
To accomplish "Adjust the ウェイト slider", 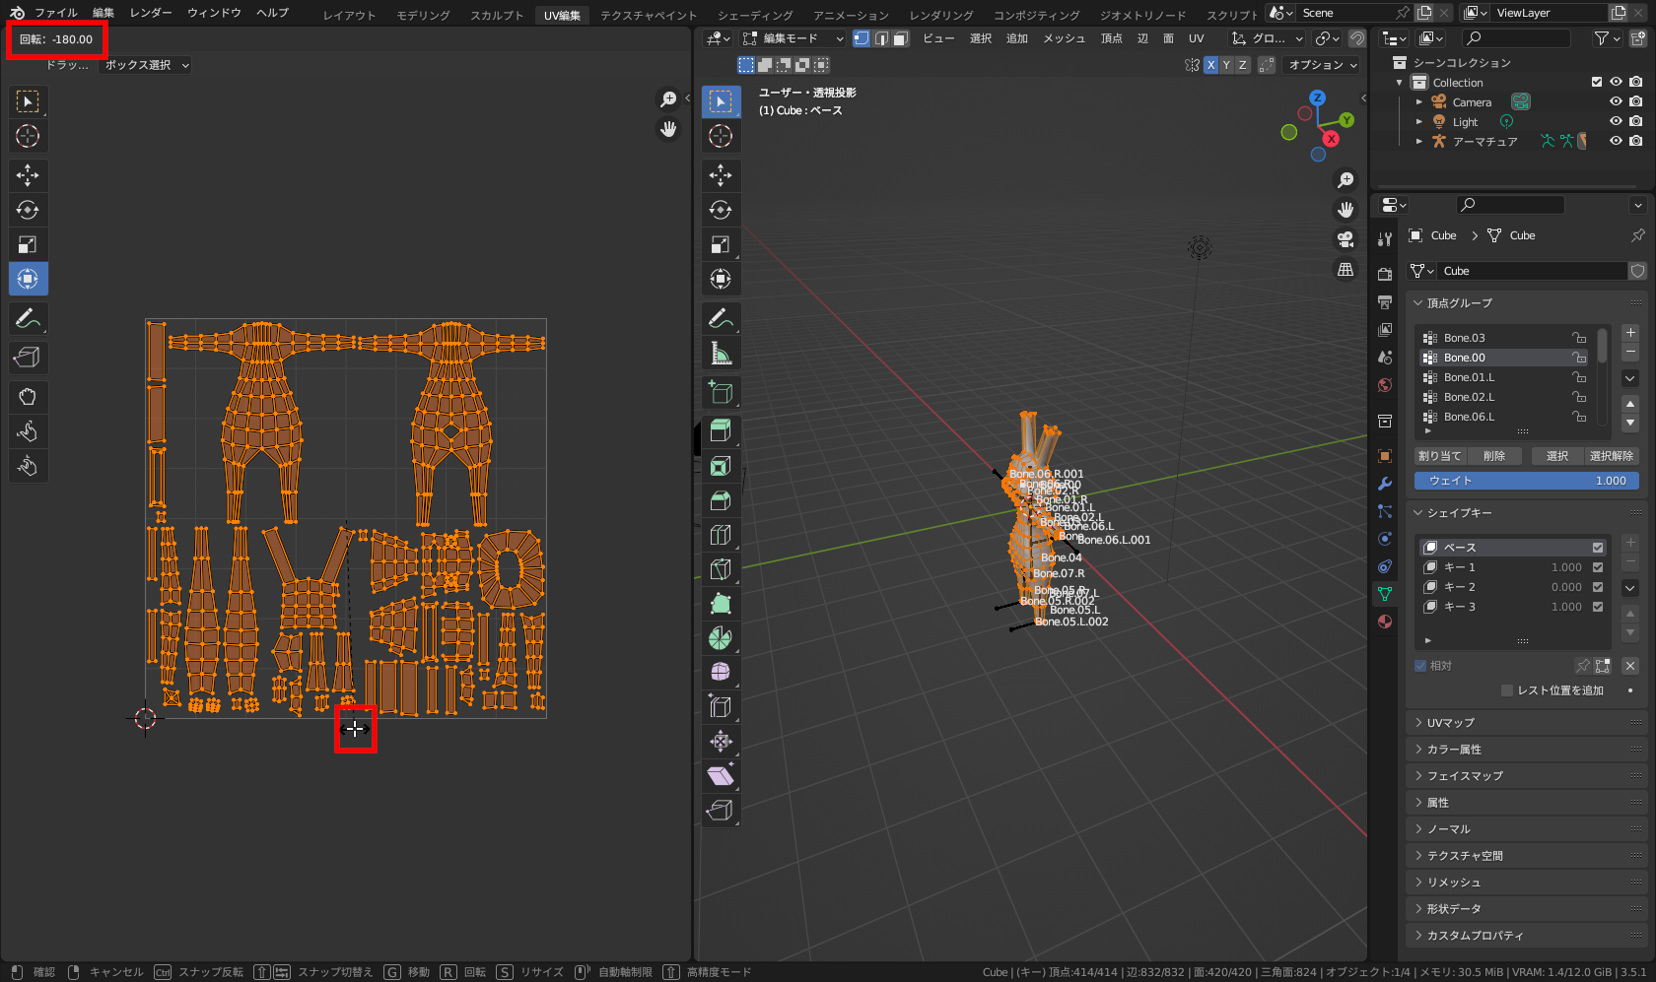I will point(1526,481).
